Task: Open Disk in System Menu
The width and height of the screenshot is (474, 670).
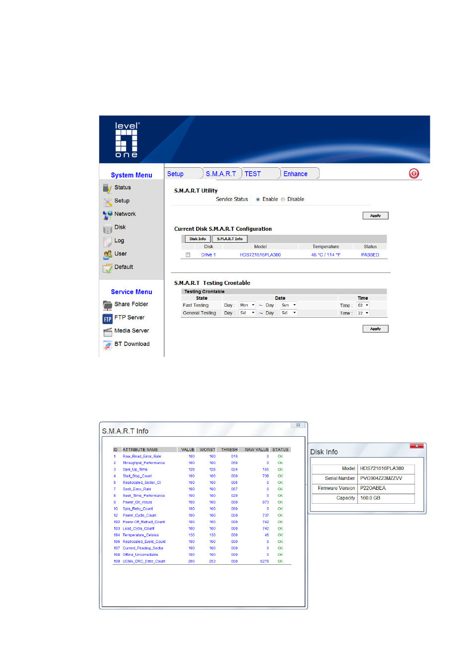Action: (120, 227)
